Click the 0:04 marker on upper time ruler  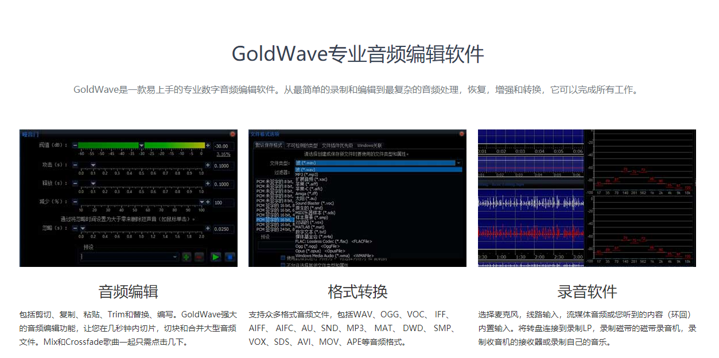(x=539, y=151)
